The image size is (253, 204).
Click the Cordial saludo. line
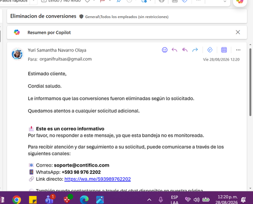coord(45,86)
